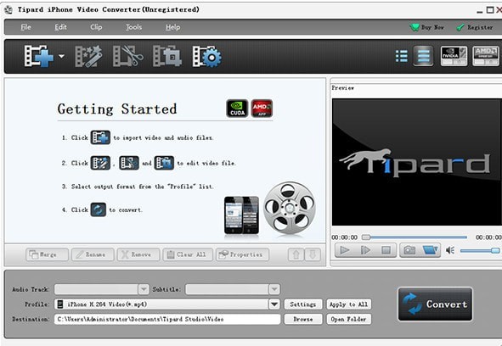Take a snapshot with camera icon
The height and width of the screenshot is (346, 502).
(409, 250)
